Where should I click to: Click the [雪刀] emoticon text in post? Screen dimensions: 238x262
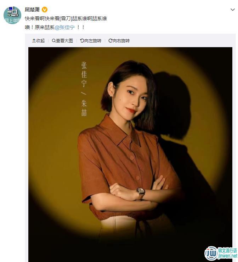coord(66,18)
